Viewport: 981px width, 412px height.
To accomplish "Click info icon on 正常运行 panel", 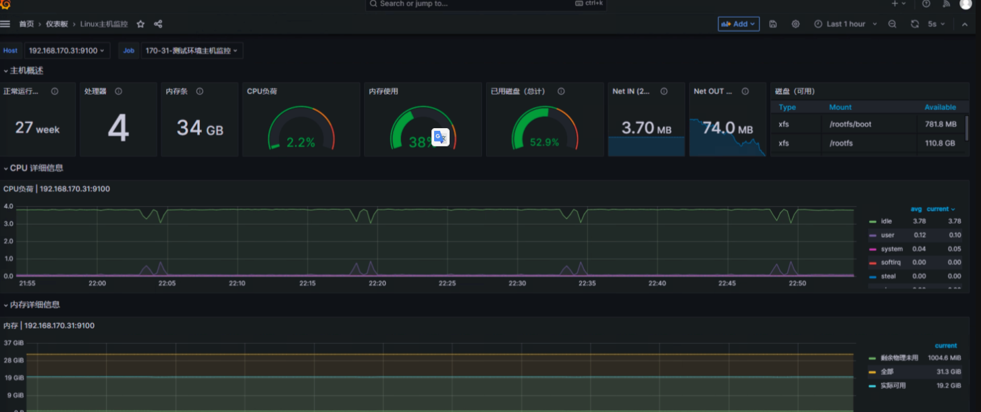I will 55,91.
